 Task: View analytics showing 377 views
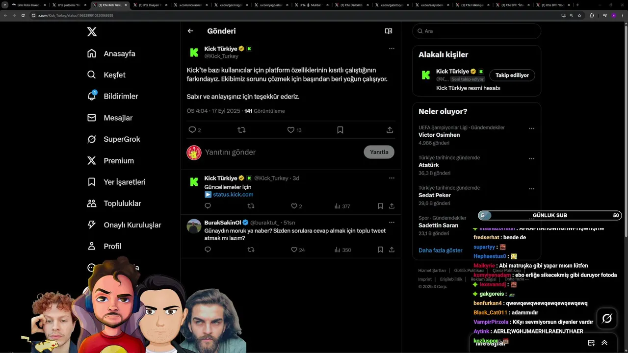(342, 206)
